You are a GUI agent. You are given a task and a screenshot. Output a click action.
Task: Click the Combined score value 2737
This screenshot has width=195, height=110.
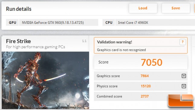tap(145, 96)
